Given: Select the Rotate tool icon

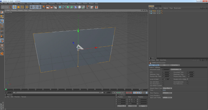Looking at the screenshot, I should coord(22,7).
